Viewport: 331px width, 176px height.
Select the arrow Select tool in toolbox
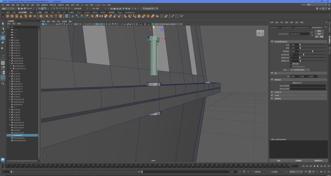click(x=3, y=23)
